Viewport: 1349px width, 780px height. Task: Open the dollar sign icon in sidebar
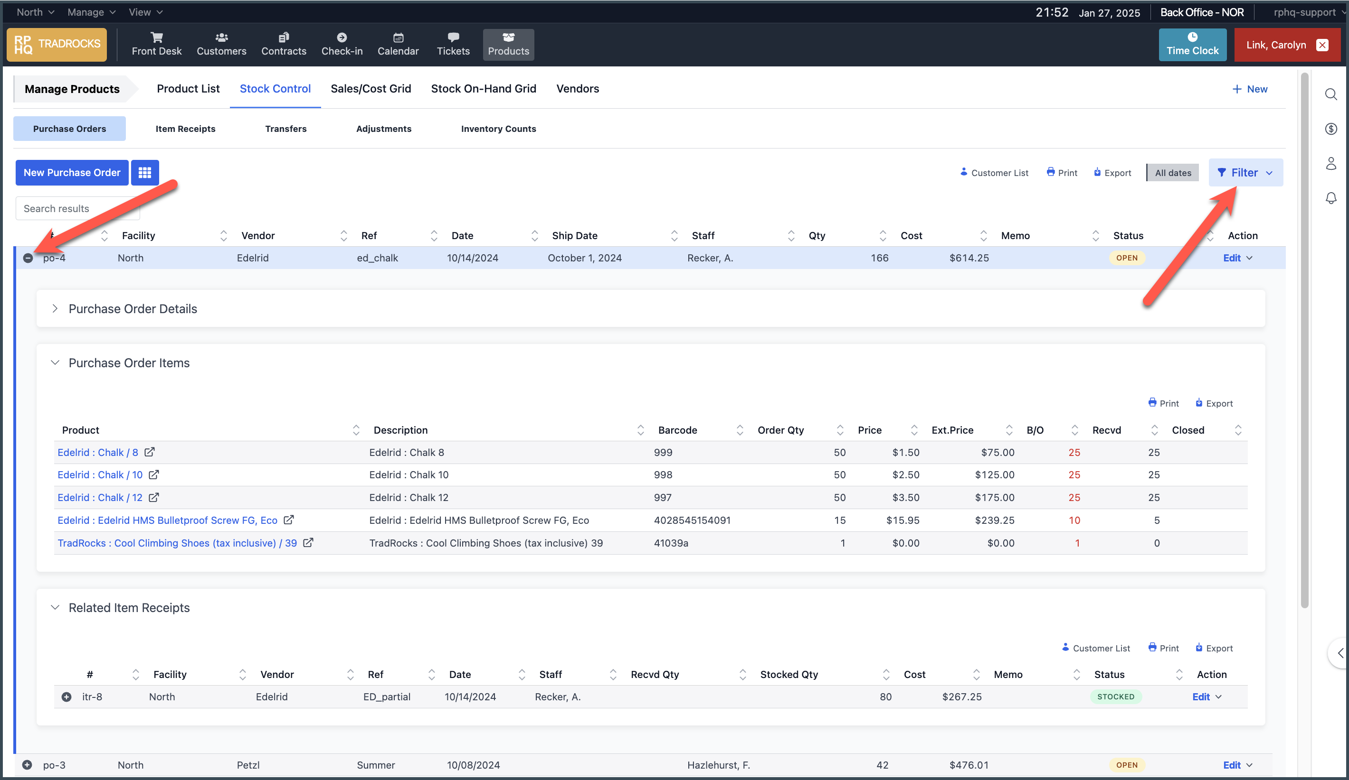coord(1331,129)
